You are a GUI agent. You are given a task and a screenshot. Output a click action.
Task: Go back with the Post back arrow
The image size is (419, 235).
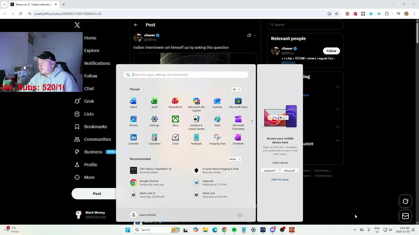[136, 25]
